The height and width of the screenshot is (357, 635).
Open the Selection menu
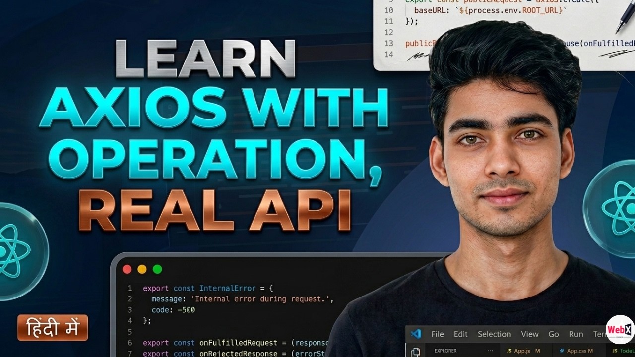pos(494,334)
